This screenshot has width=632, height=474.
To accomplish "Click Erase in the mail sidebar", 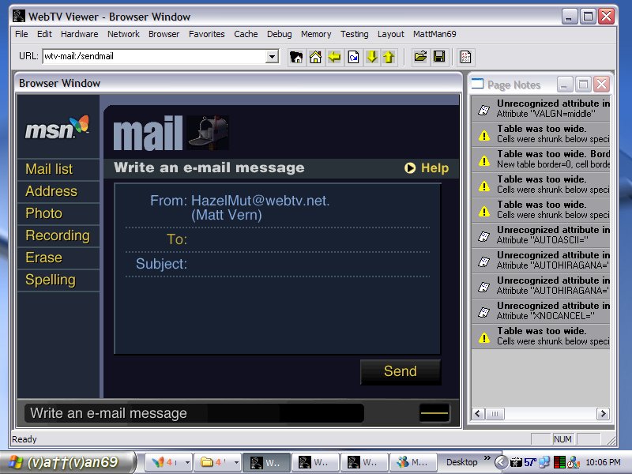I will pos(44,258).
